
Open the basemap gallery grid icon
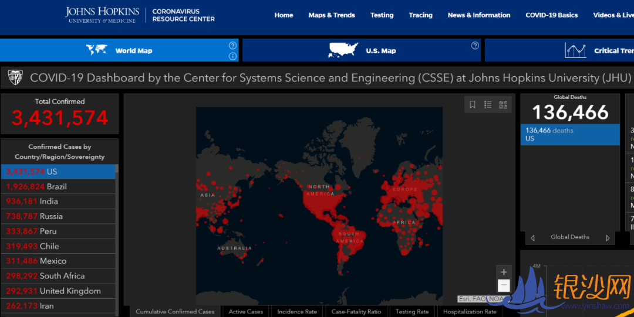click(x=503, y=105)
